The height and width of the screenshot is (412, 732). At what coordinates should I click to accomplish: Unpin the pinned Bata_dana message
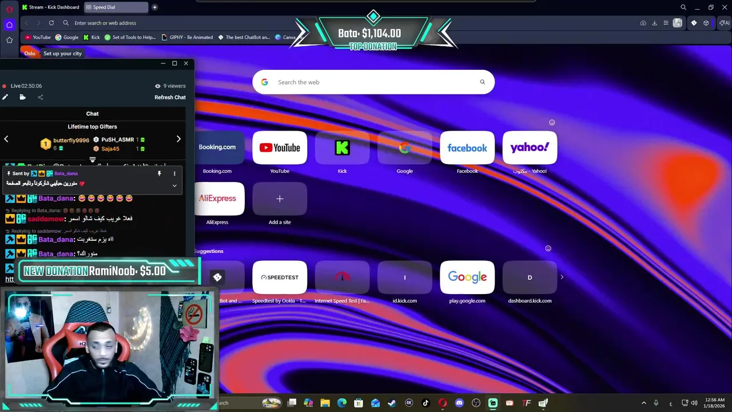[x=159, y=173]
